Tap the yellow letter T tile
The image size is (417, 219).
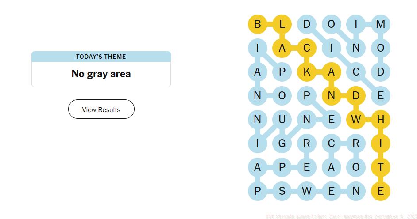(x=381, y=167)
